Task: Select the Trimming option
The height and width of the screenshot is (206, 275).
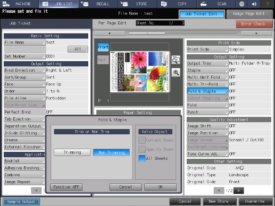Action: coord(72,152)
